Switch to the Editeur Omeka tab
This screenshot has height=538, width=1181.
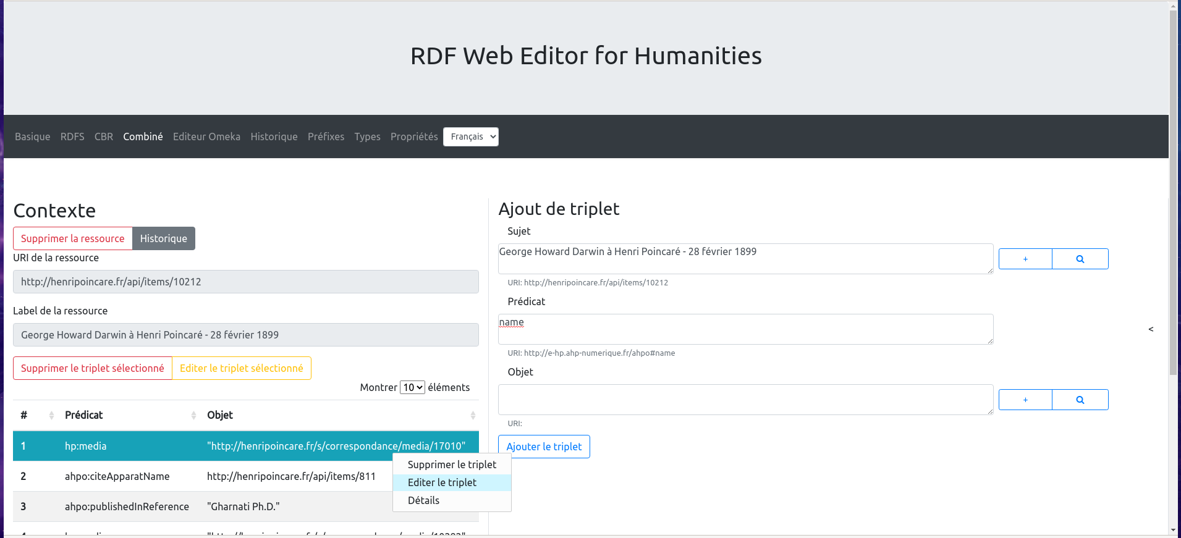206,137
